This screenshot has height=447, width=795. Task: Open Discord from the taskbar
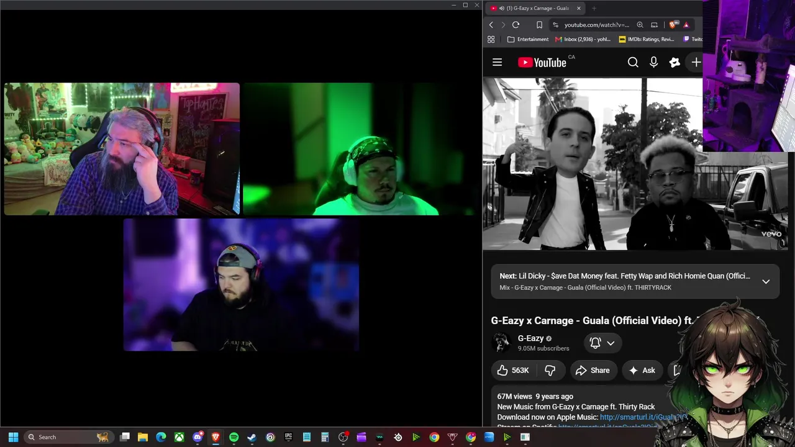[x=198, y=437]
